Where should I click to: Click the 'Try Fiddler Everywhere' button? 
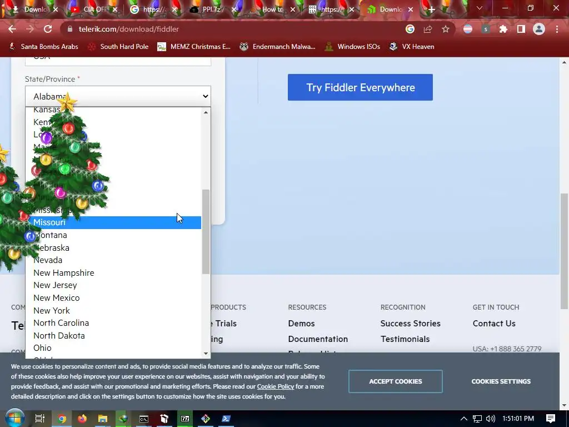tap(360, 87)
